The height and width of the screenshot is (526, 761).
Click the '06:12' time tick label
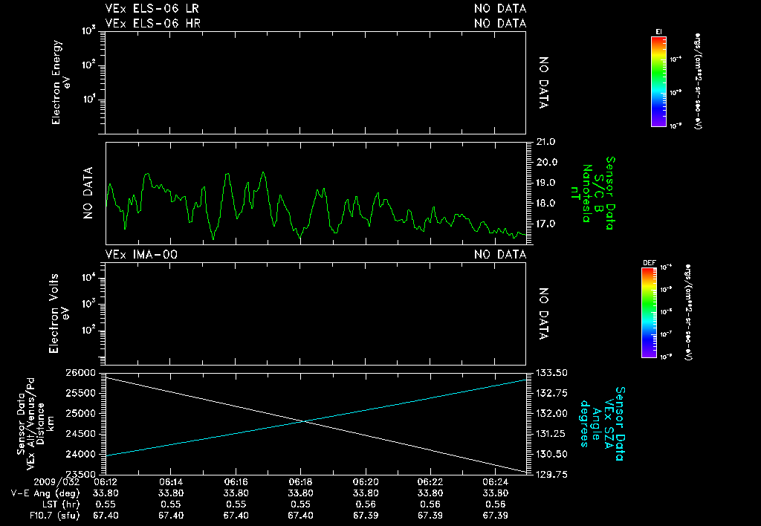106,482
